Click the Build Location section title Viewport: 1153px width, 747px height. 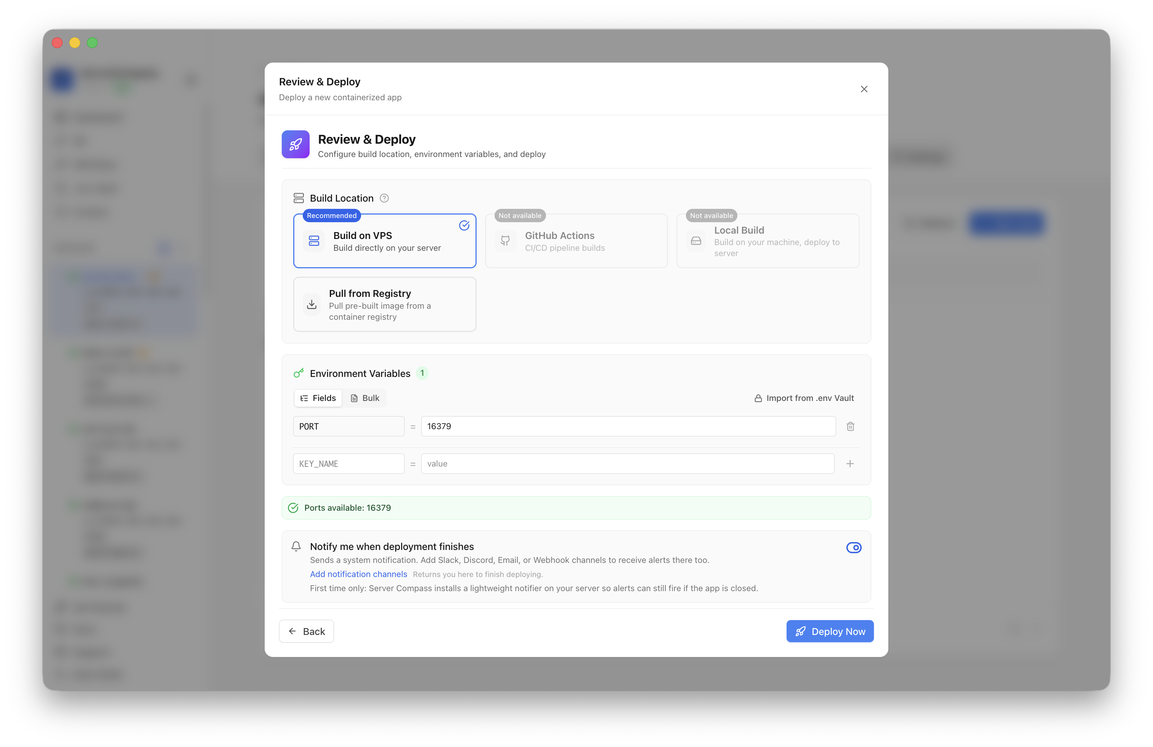click(342, 198)
